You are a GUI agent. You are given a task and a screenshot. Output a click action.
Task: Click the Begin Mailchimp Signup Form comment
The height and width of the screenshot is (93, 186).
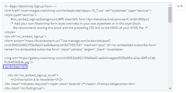click(30, 6)
